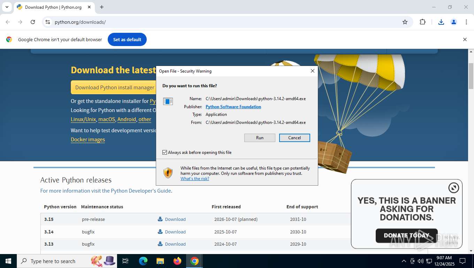Click Run in the security warning dialog
Viewport: 474px width, 268px height.
[x=260, y=138]
